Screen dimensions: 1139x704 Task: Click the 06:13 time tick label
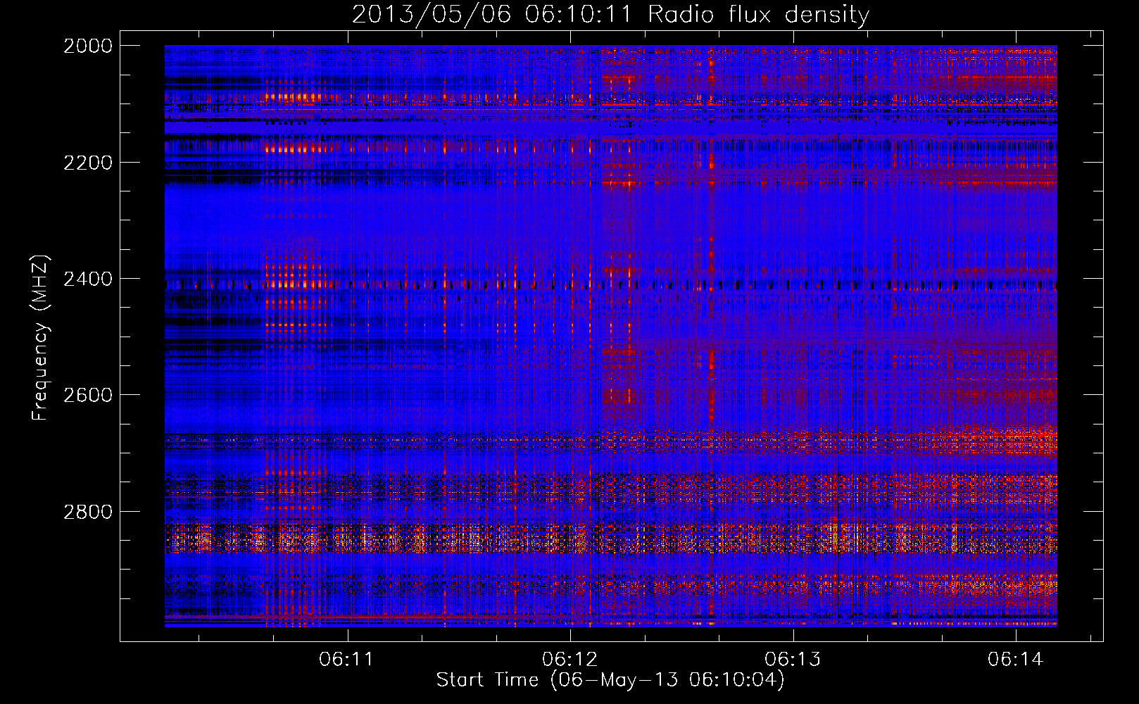793,659
